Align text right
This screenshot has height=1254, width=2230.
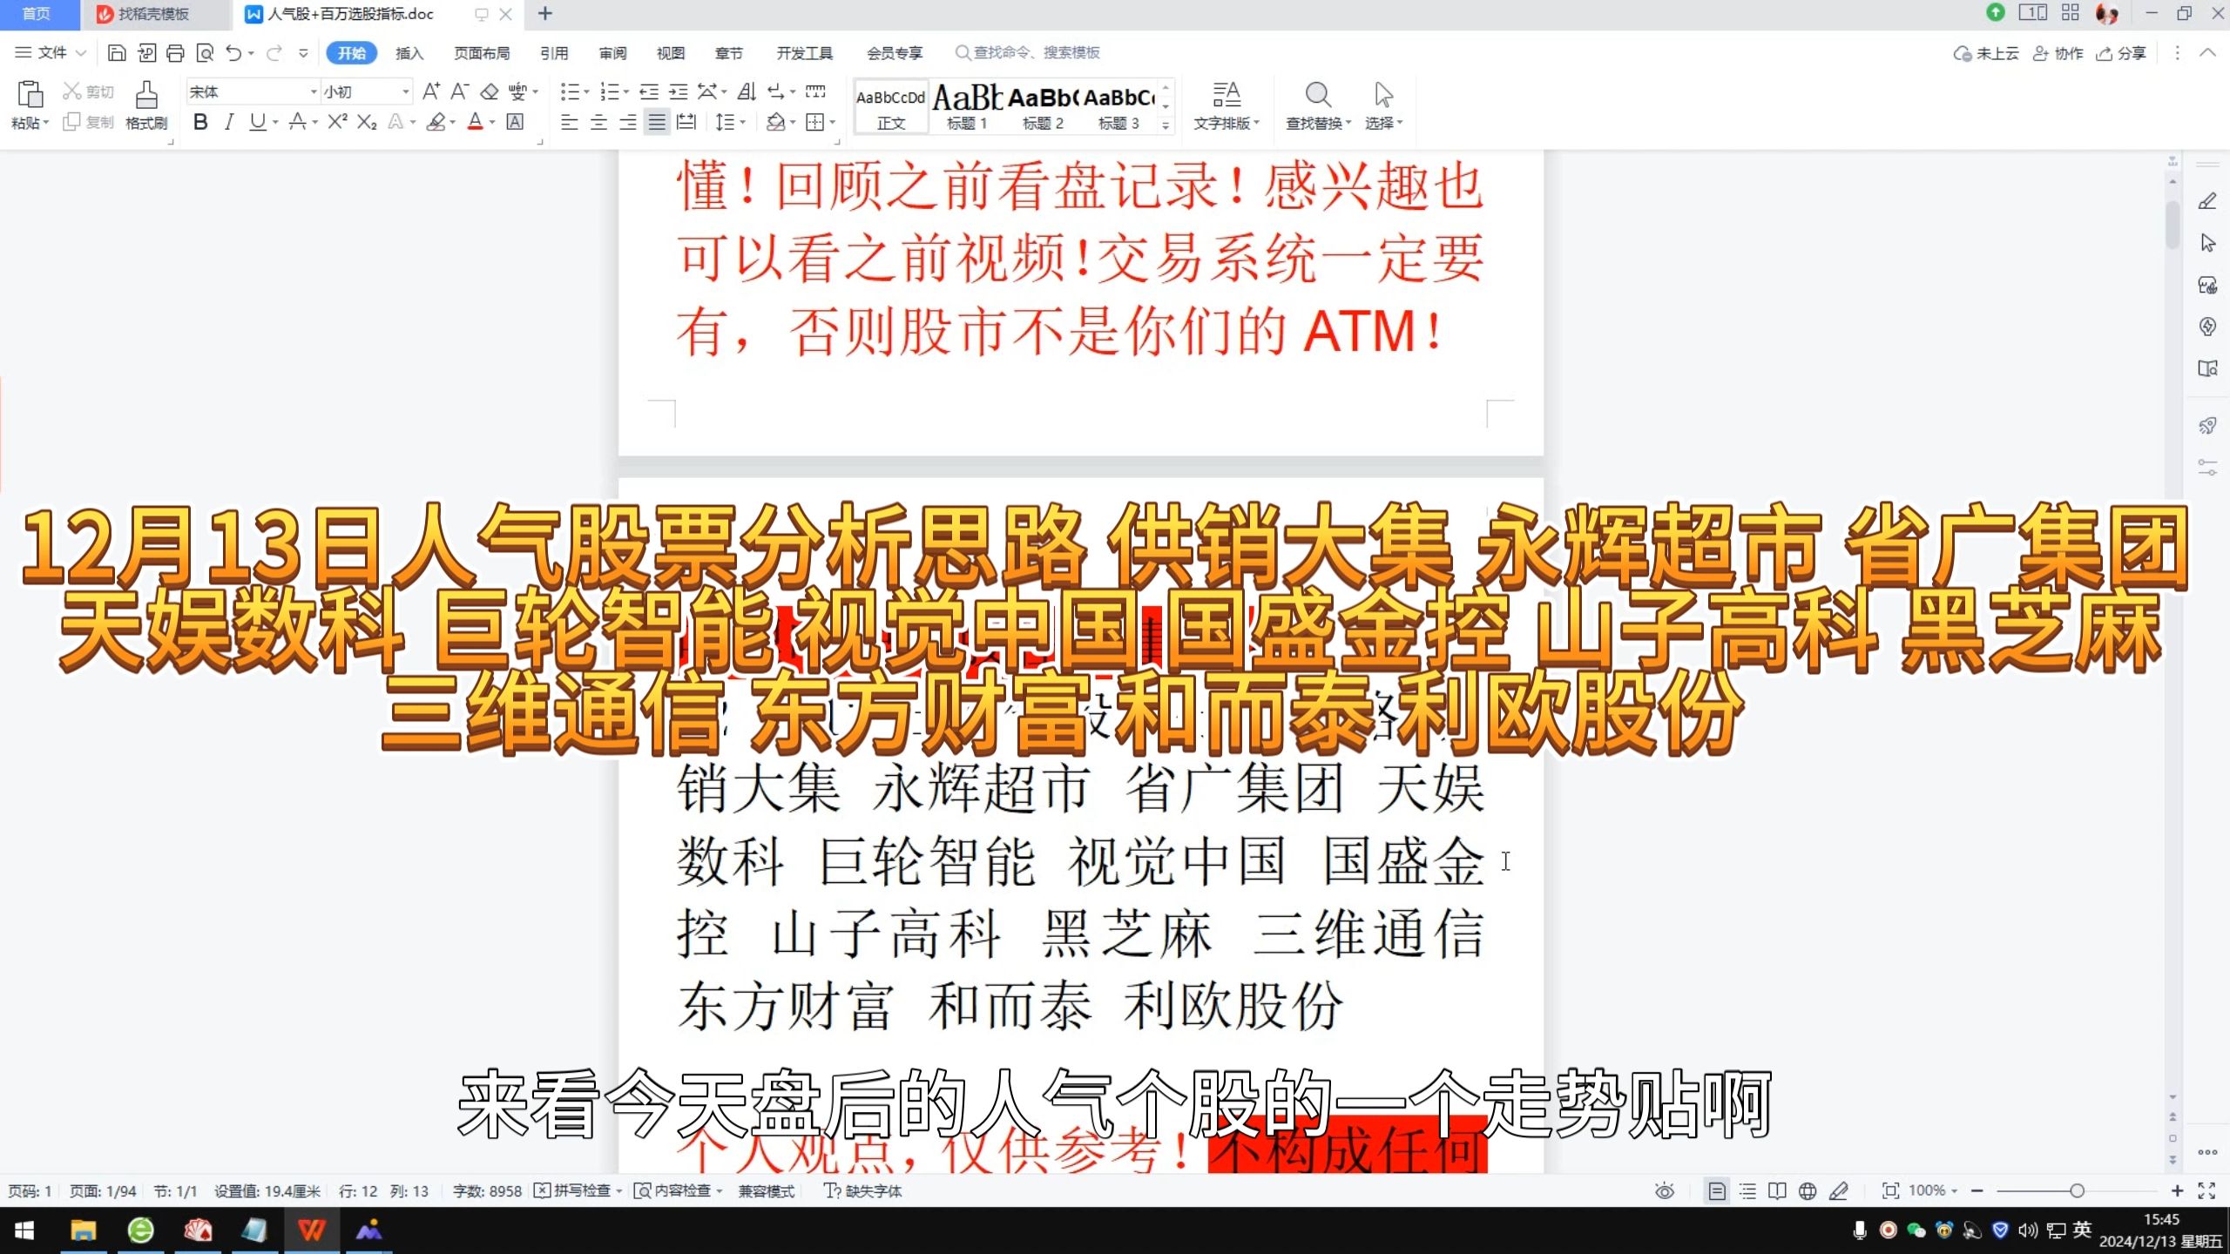(x=627, y=122)
